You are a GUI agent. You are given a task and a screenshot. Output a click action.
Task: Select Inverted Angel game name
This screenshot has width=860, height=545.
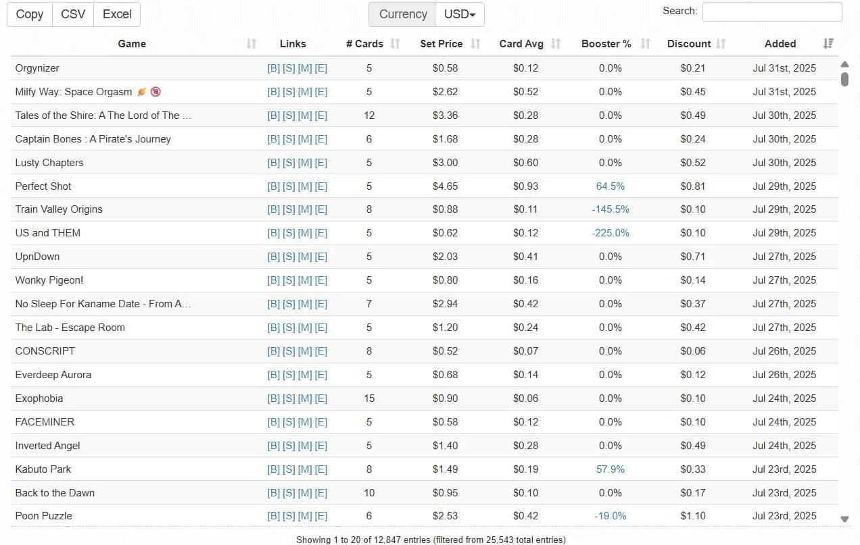coord(48,446)
